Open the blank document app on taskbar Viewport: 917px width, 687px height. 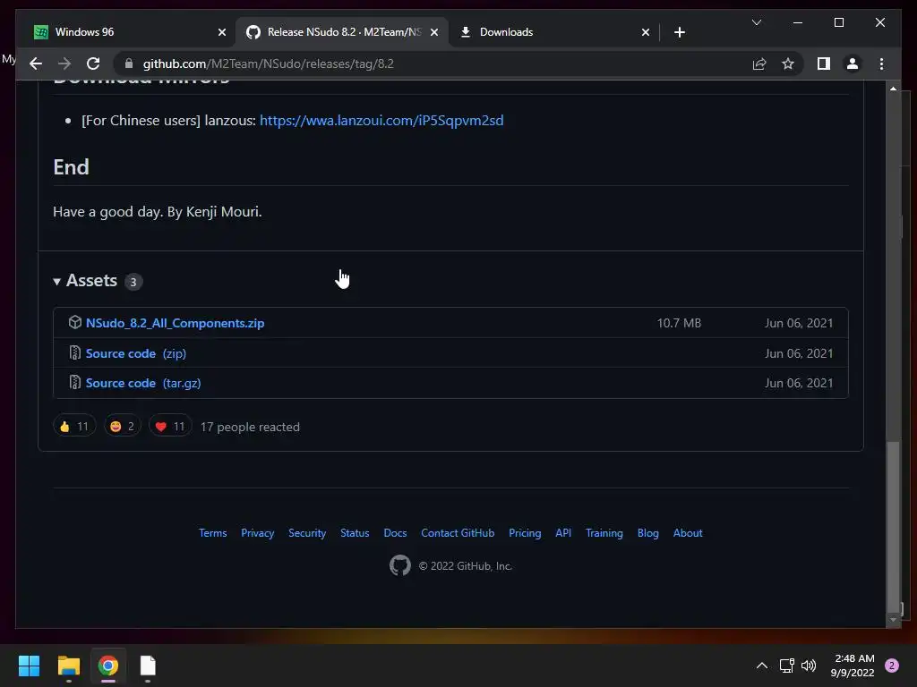[x=148, y=666]
